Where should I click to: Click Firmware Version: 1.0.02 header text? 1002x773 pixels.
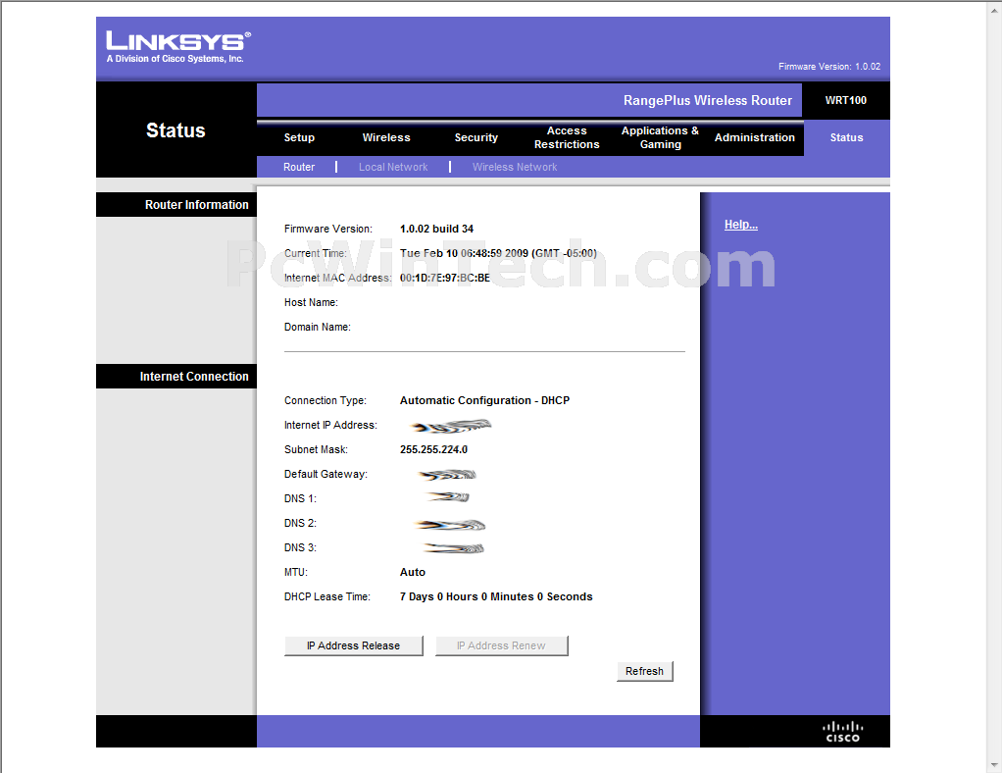pos(828,67)
